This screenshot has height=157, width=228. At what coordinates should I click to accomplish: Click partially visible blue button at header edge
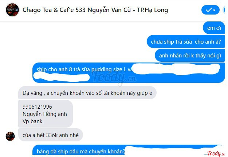224,10
